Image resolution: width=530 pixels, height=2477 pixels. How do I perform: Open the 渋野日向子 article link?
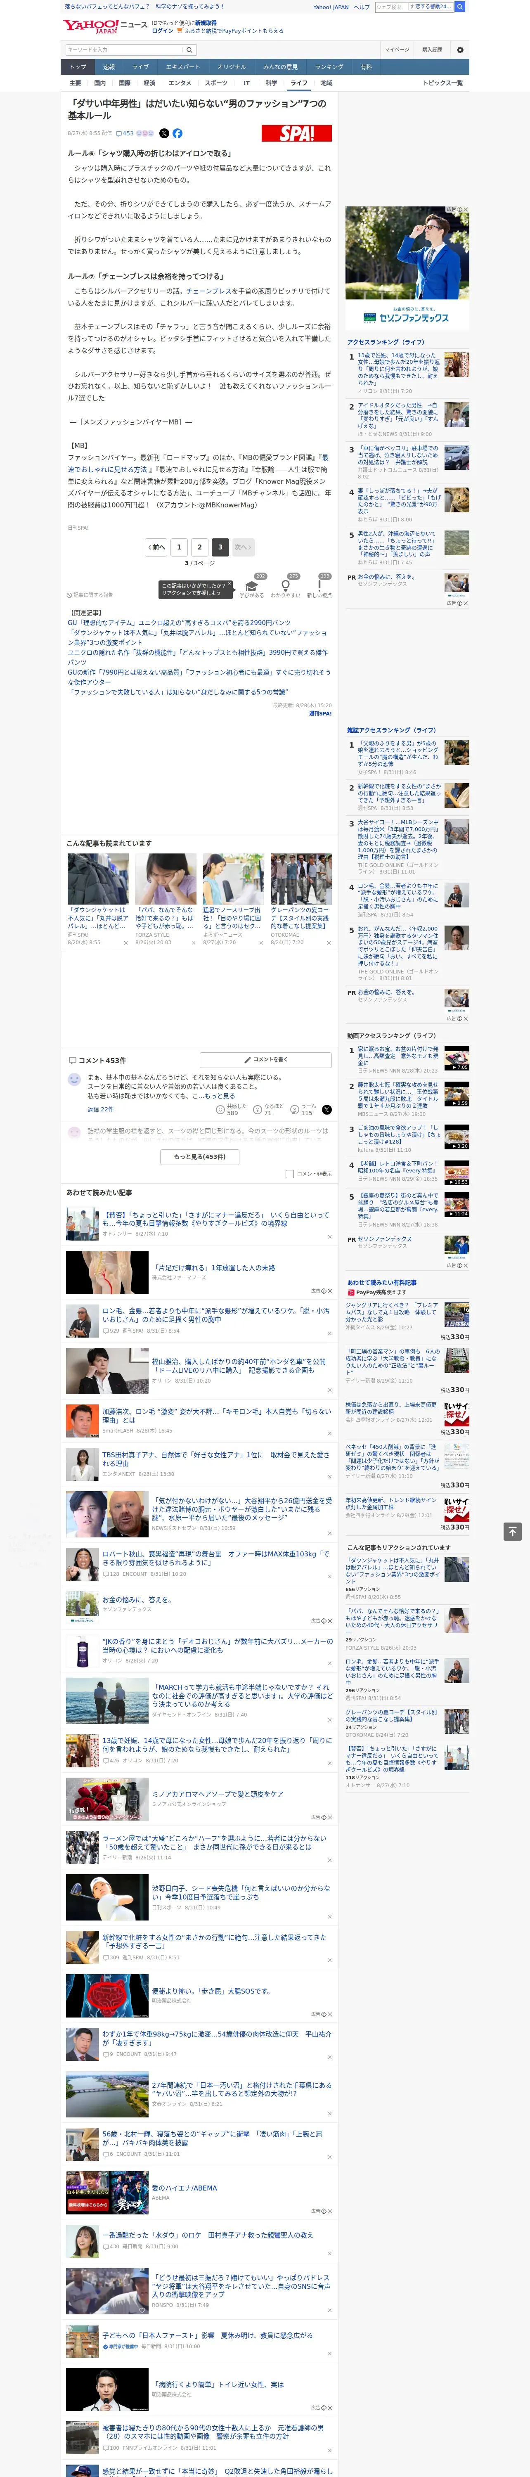pyautogui.click(x=241, y=1892)
